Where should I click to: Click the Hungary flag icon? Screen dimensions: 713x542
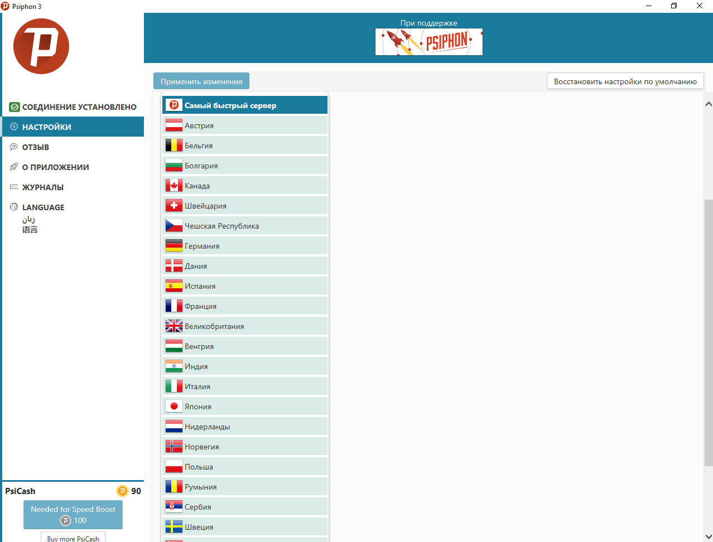[x=174, y=346]
